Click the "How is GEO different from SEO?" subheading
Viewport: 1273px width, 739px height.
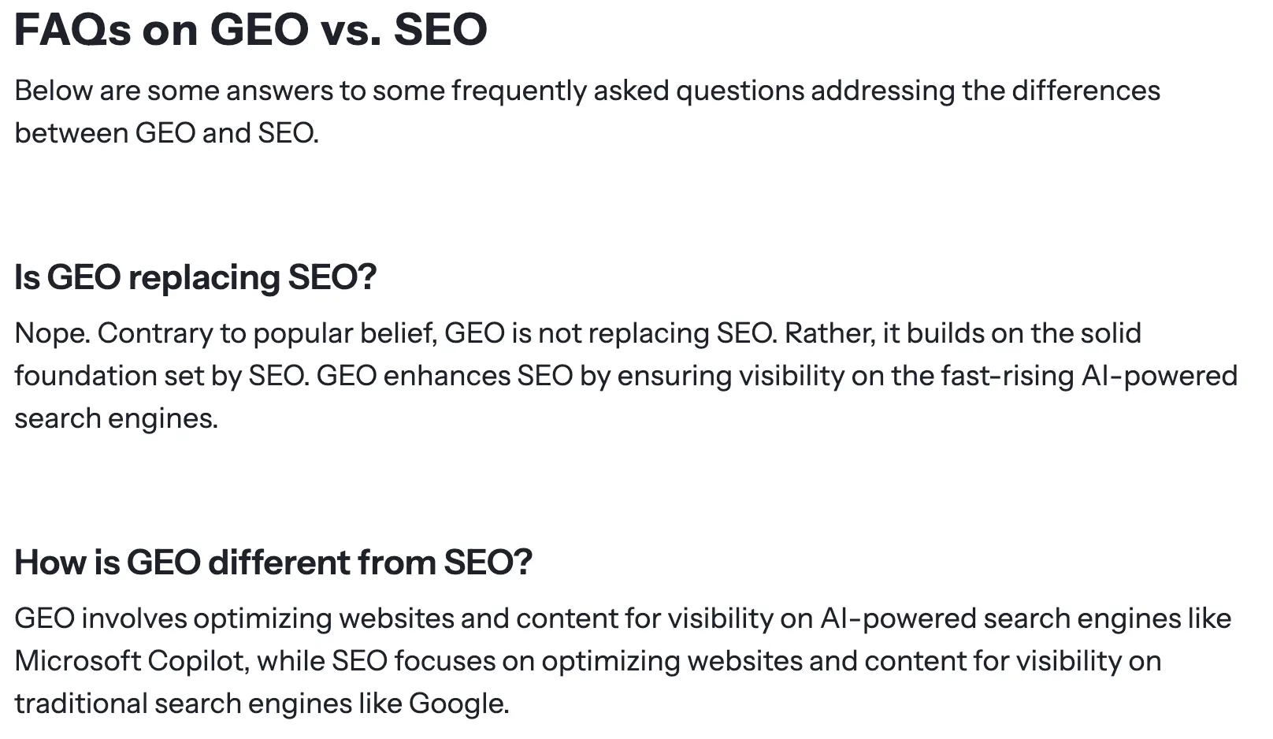click(x=273, y=563)
